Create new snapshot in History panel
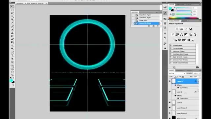211x119 pixels. [154, 26]
